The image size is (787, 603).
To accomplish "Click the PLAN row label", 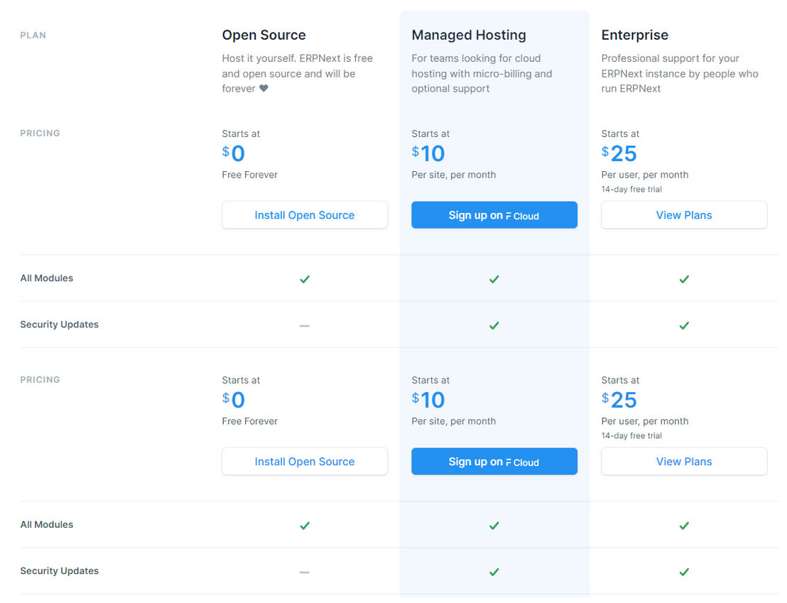I will (x=33, y=35).
